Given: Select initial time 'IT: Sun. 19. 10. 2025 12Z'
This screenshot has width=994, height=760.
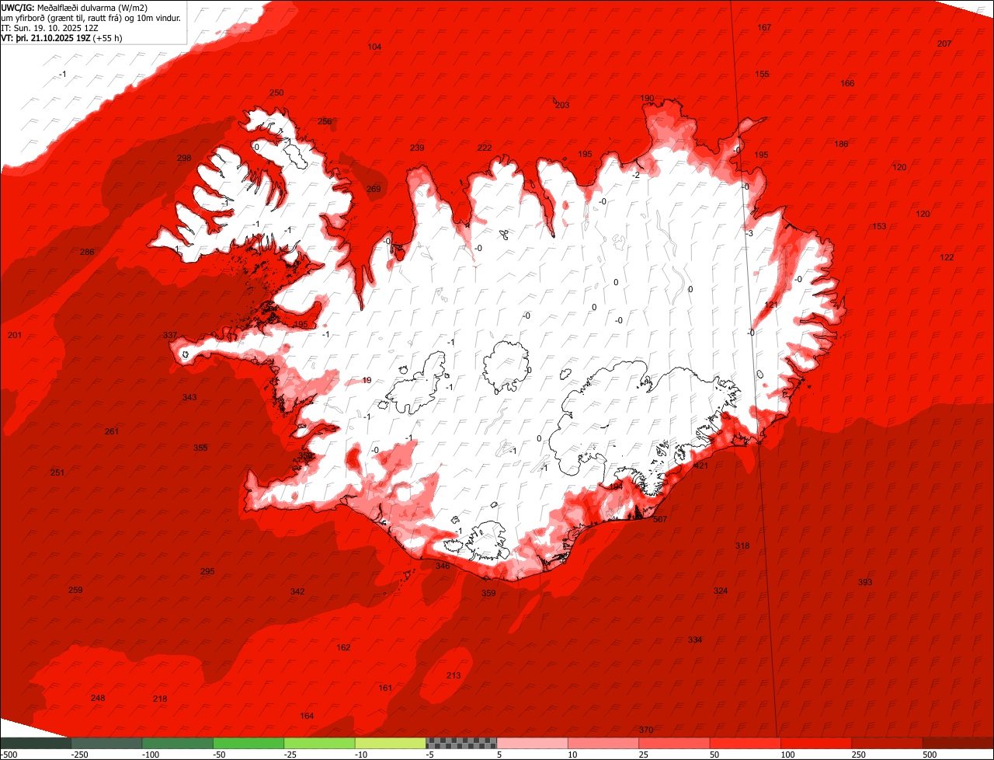Looking at the screenshot, I should pyautogui.click(x=50, y=28).
